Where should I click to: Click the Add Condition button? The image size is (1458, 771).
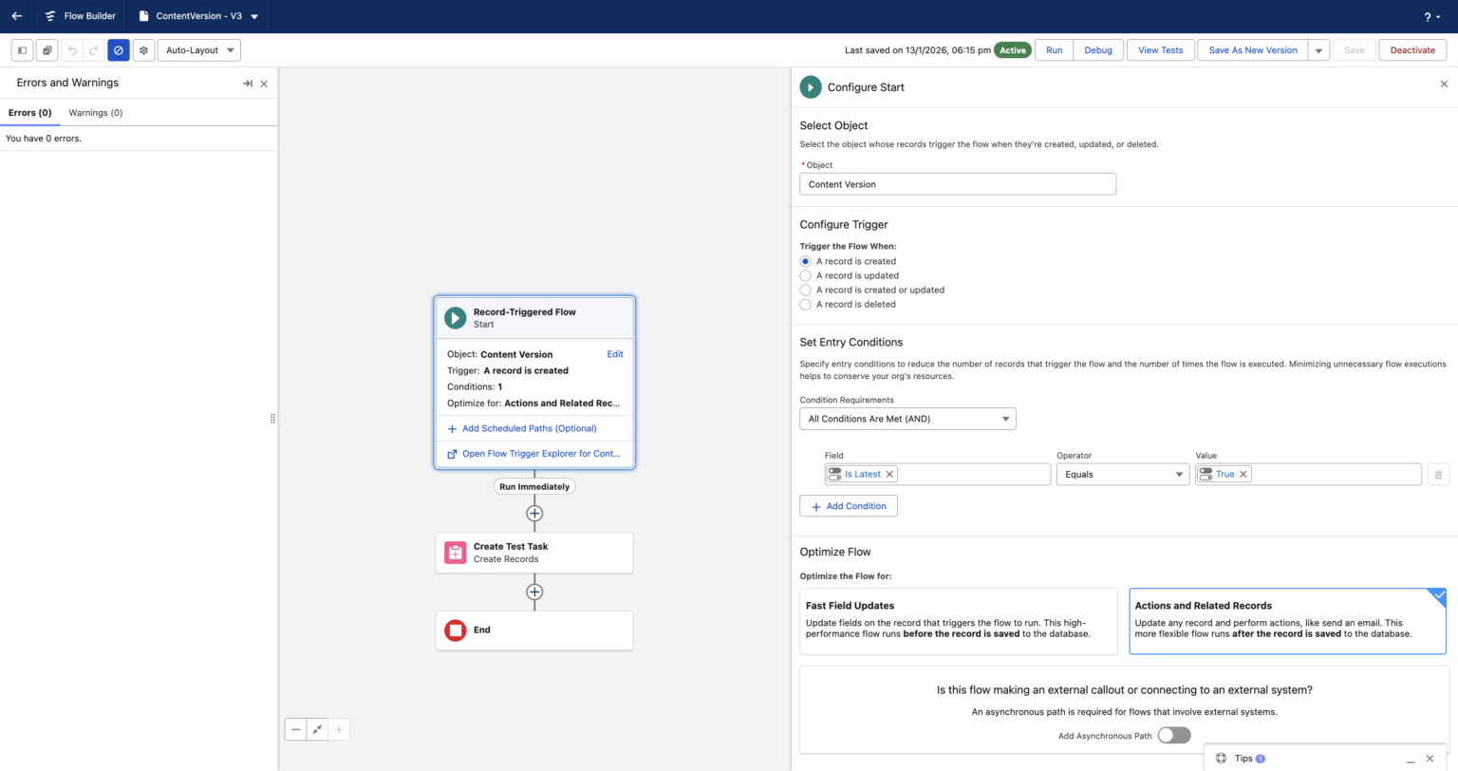tap(849, 506)
